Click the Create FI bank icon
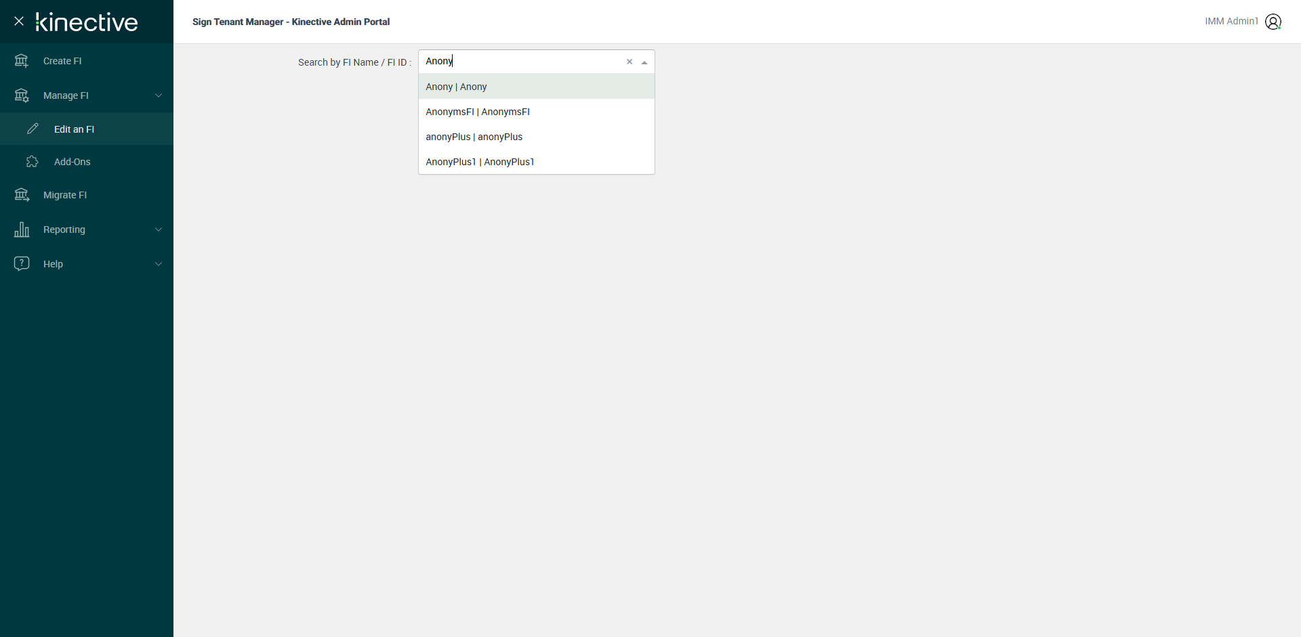The image size is (1301, 637). (x=22, y=61)
